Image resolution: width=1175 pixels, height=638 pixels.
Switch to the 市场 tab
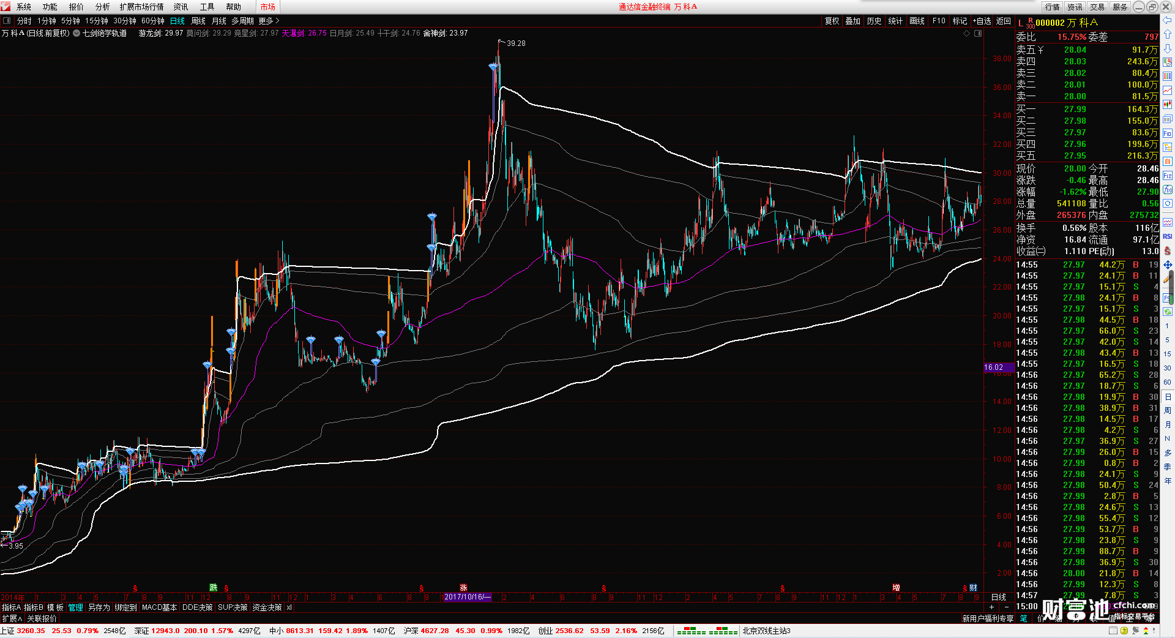268,7
